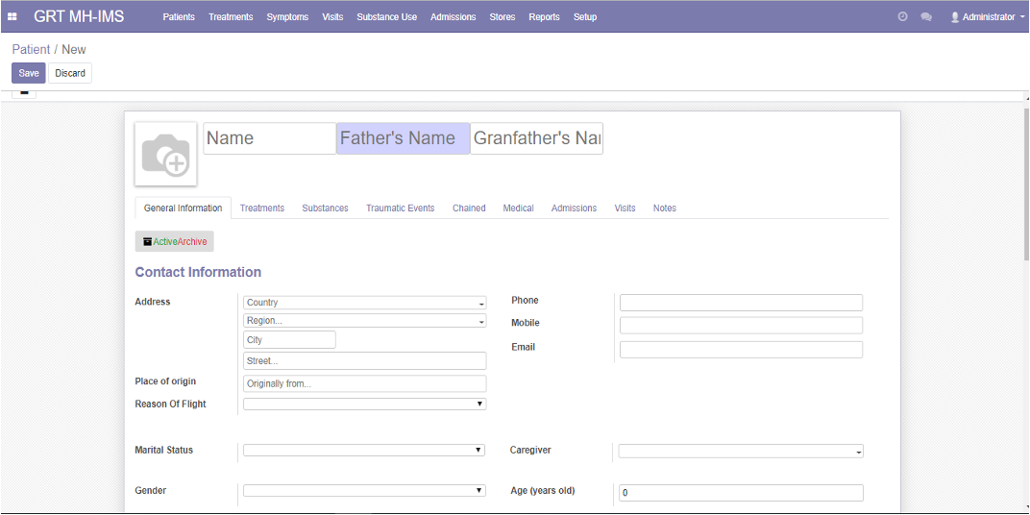The height and width of the screenshot is (515, 1030).
Task: Open the Marital Status dropdown
Action: (x=364, y=450)
